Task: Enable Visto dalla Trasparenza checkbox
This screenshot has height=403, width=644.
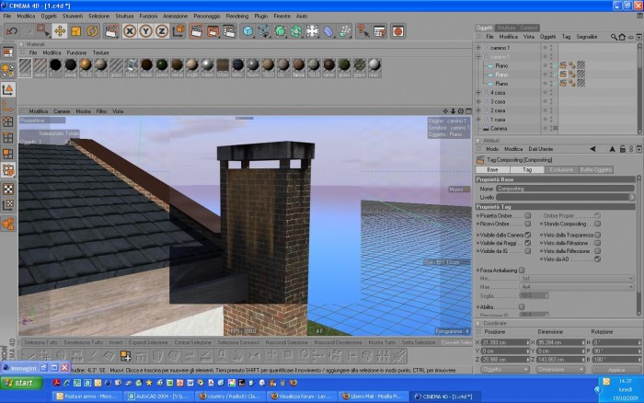Action: (598, 235)
